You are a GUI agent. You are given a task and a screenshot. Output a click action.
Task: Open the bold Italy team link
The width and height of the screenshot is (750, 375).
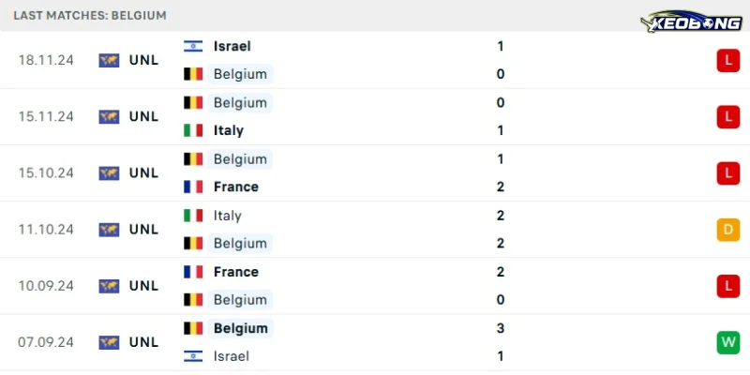(x=229, y=130)
